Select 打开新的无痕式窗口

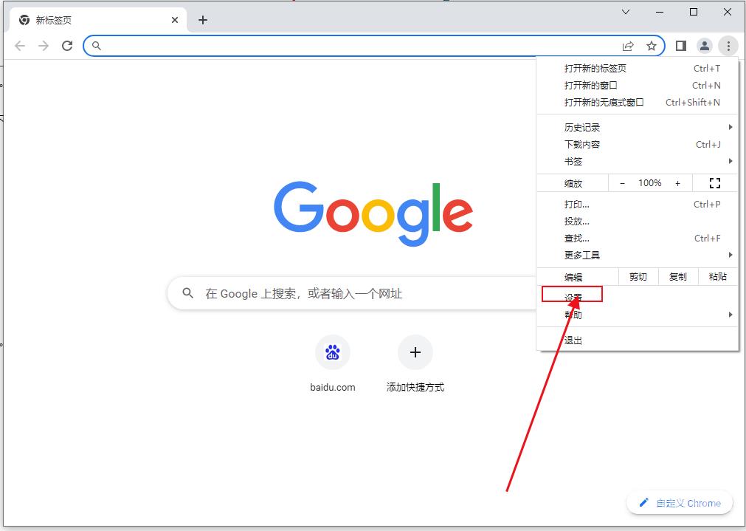click(603, 102)
